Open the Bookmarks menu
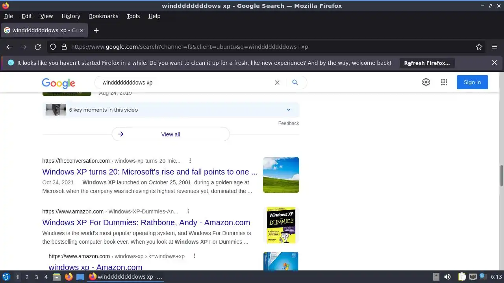Screen dimensions: 504x283 pos(104,16)
